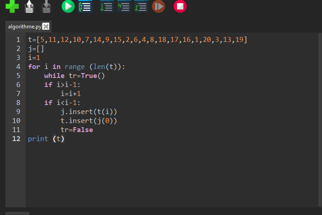
Task: Click the step out debug icon
Action: (x=141, y=7)
